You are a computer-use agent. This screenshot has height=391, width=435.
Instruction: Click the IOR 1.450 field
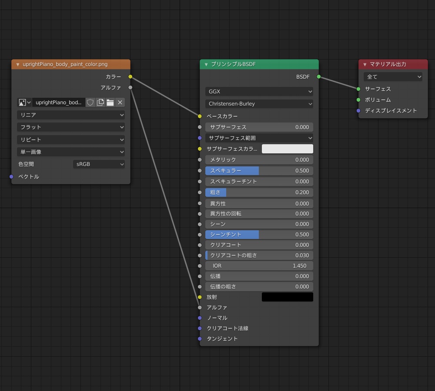[259, 266]
